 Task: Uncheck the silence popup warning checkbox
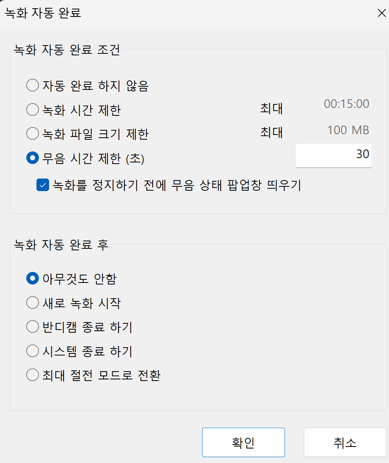coord(42,185)
